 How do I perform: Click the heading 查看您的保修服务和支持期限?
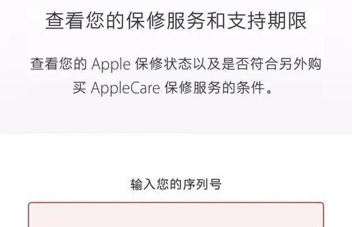[x=176, y=20]
